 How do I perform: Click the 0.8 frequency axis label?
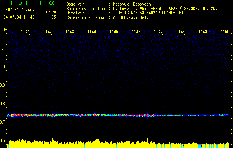pos(3,104)
